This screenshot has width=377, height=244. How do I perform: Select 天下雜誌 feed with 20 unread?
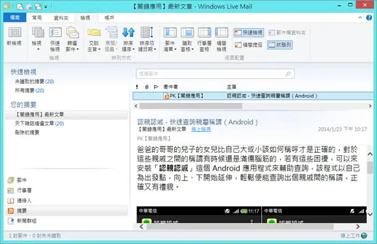point(40,123)
